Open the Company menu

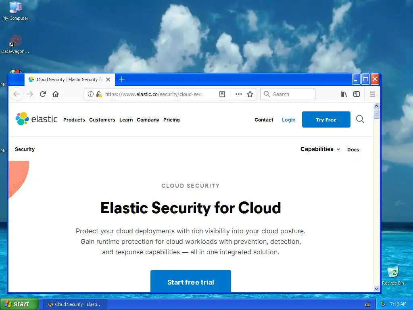tap(148, 119)
